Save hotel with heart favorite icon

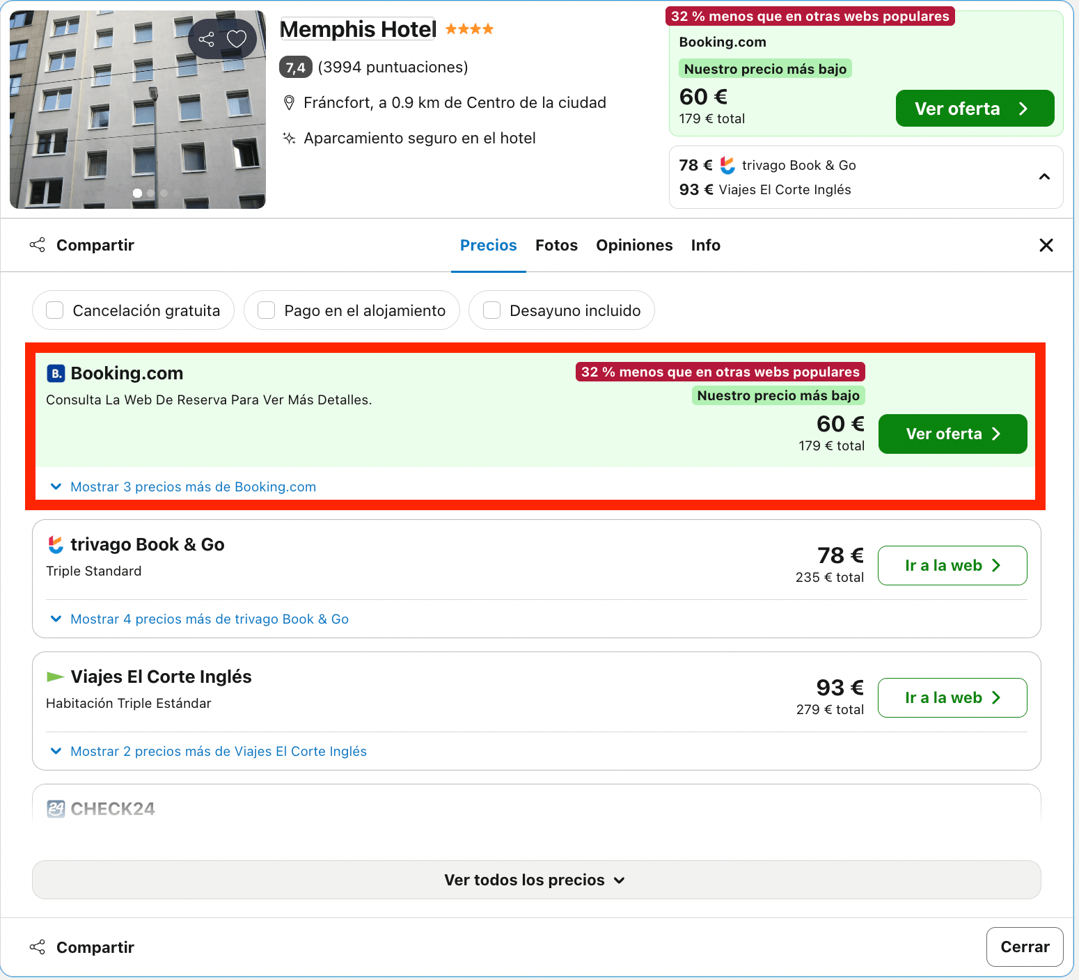pyautogui.click(x=237, y=39)
